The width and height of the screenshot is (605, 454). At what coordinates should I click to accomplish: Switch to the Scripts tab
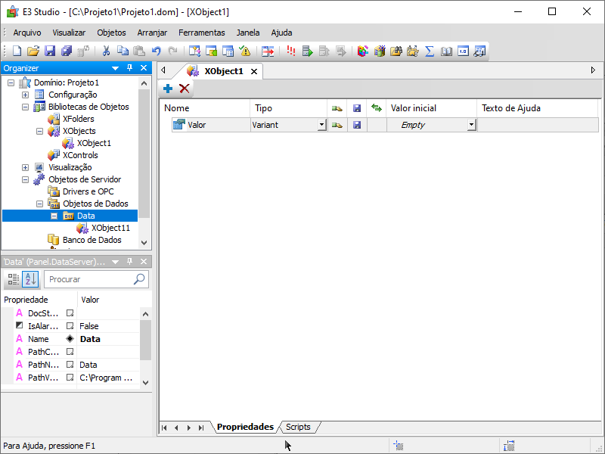pyautogui.click(x=298, y=427)
